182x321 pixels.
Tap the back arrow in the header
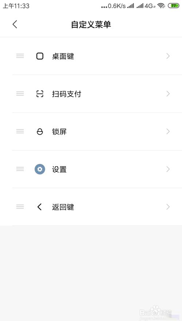(x=15, y=24)
